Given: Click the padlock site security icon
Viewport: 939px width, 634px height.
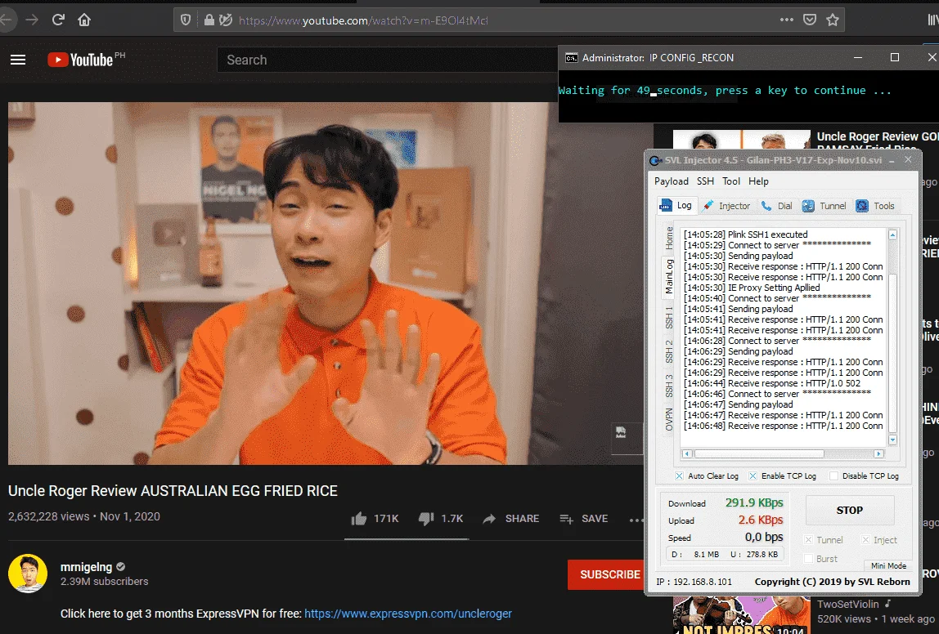Looking at the screenshot, I should pos(209,20).
